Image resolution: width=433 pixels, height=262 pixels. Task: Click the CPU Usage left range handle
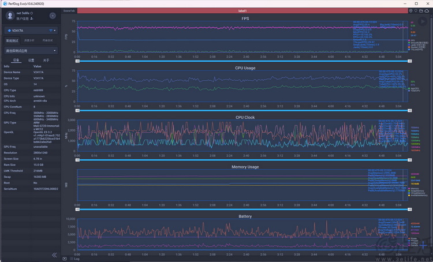coord(77,110)
